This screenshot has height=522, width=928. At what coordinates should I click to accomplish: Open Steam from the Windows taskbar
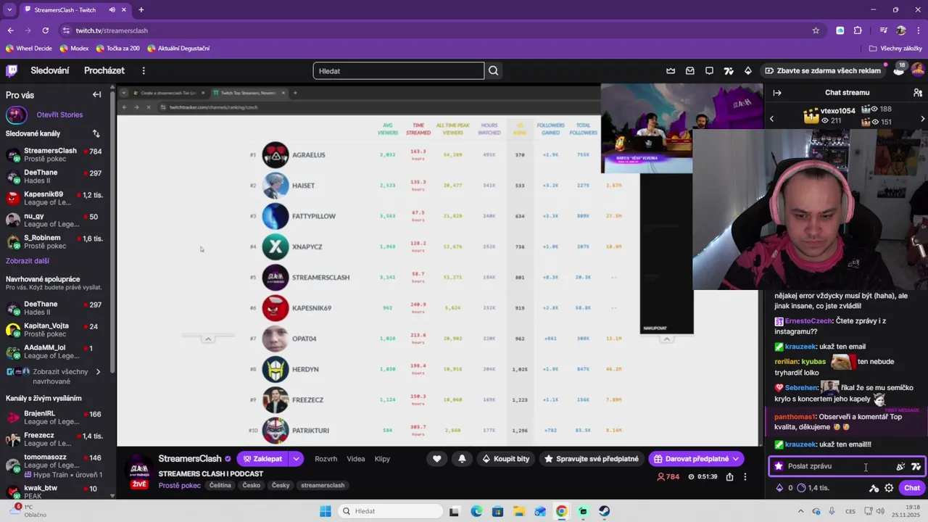point(604,511)
